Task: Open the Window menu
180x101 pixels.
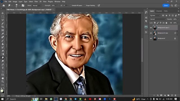Action: 57,2
